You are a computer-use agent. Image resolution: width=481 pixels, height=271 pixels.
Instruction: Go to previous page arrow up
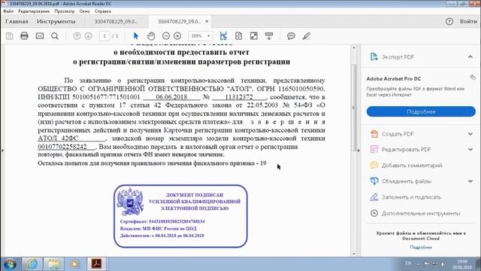[77, 36]
